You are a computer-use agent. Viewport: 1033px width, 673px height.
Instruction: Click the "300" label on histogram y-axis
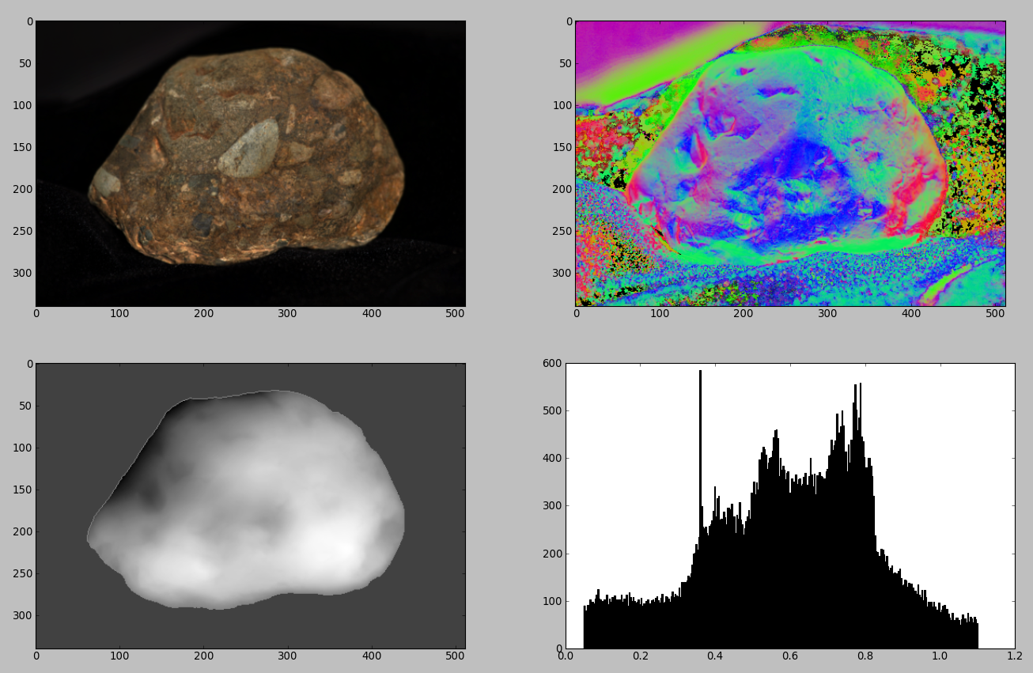[x=551, y=506]
